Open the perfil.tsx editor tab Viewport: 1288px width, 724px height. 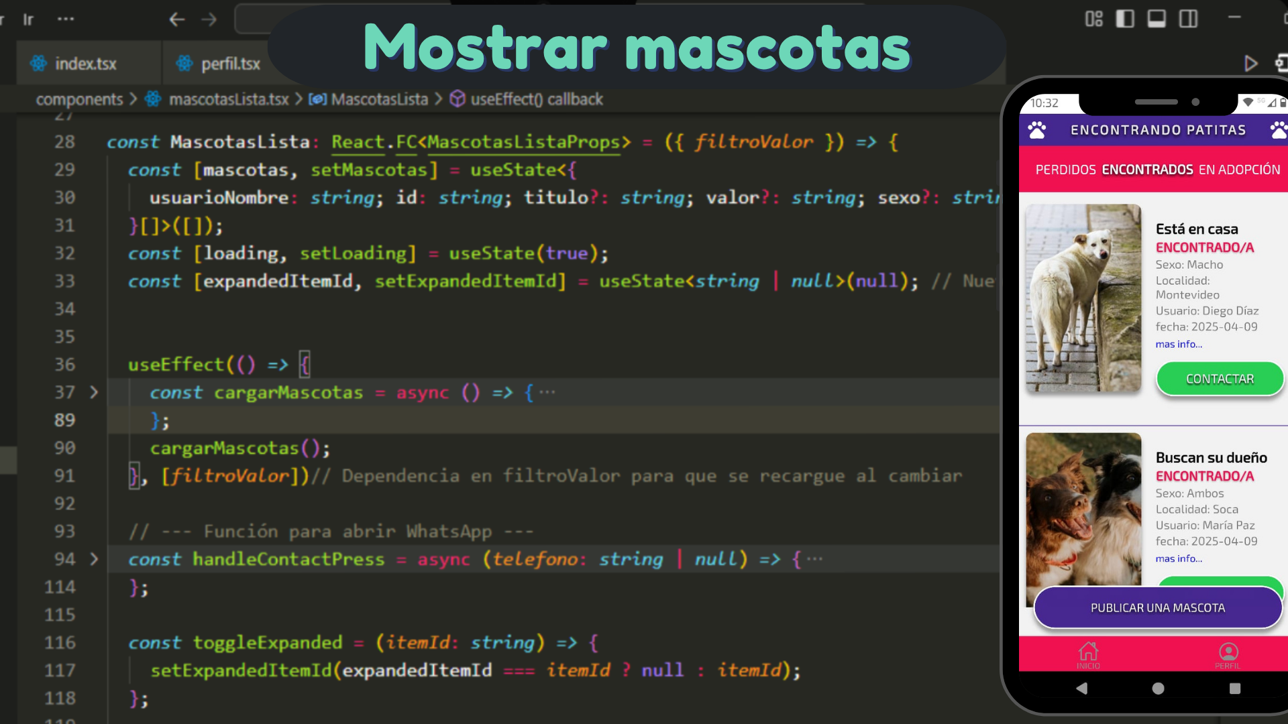coord(230,64)
